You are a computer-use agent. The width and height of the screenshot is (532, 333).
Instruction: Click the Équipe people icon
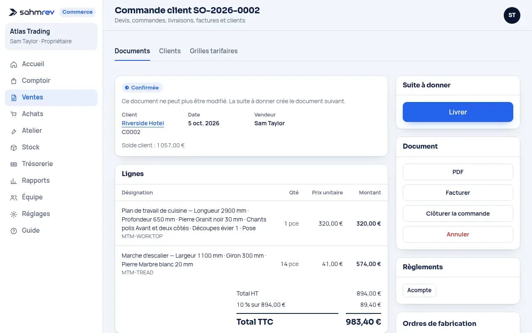(14, 197)
